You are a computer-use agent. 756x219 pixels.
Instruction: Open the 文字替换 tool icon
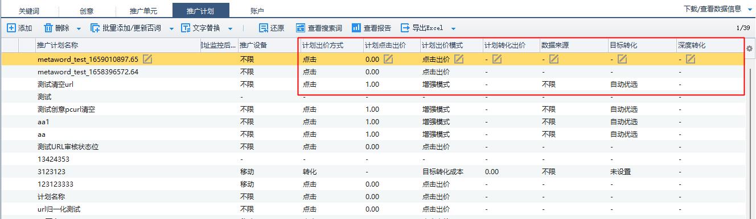(x=186, y=28)
